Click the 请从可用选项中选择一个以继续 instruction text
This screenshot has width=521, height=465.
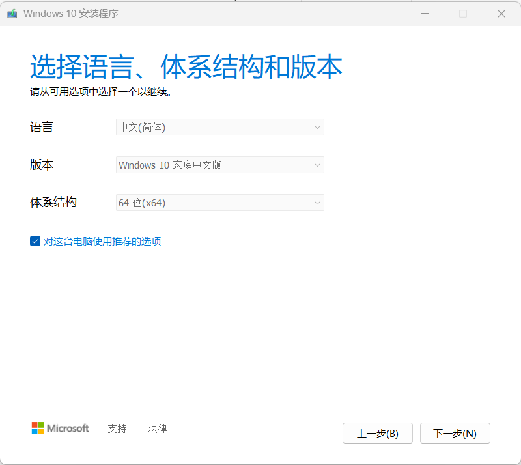coord(101,92)
